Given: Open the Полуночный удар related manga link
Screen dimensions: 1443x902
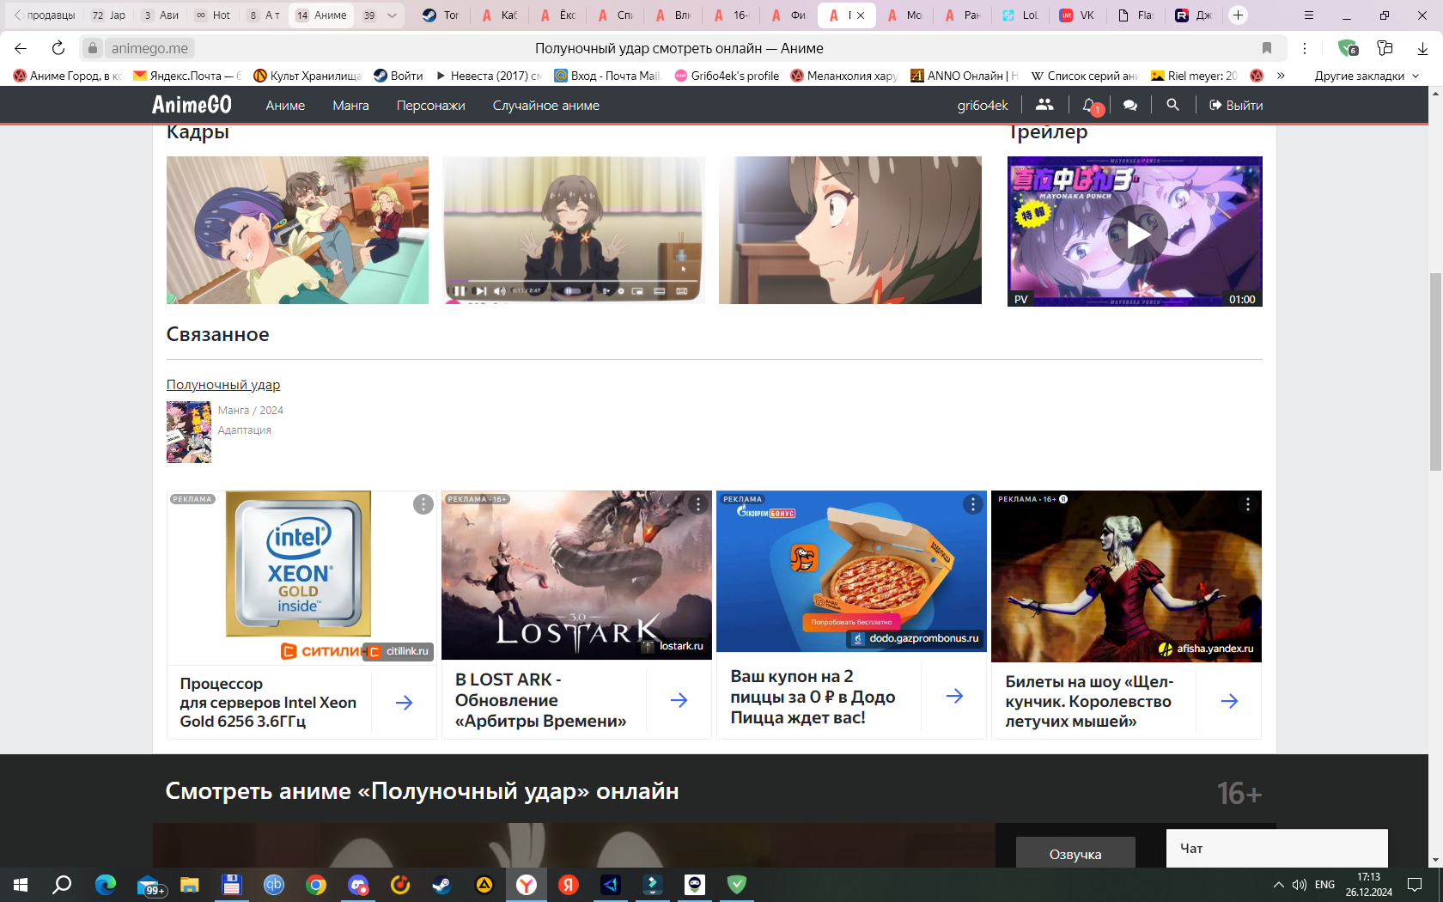Looking at the screenshot, I should 223,385.
